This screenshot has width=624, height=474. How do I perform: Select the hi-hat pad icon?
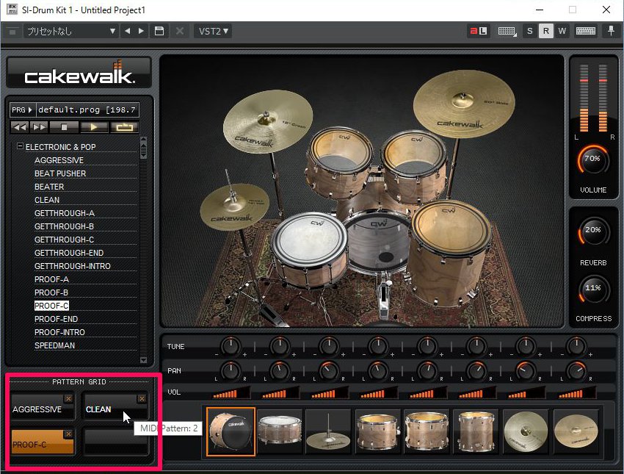(x=328, y=431)
